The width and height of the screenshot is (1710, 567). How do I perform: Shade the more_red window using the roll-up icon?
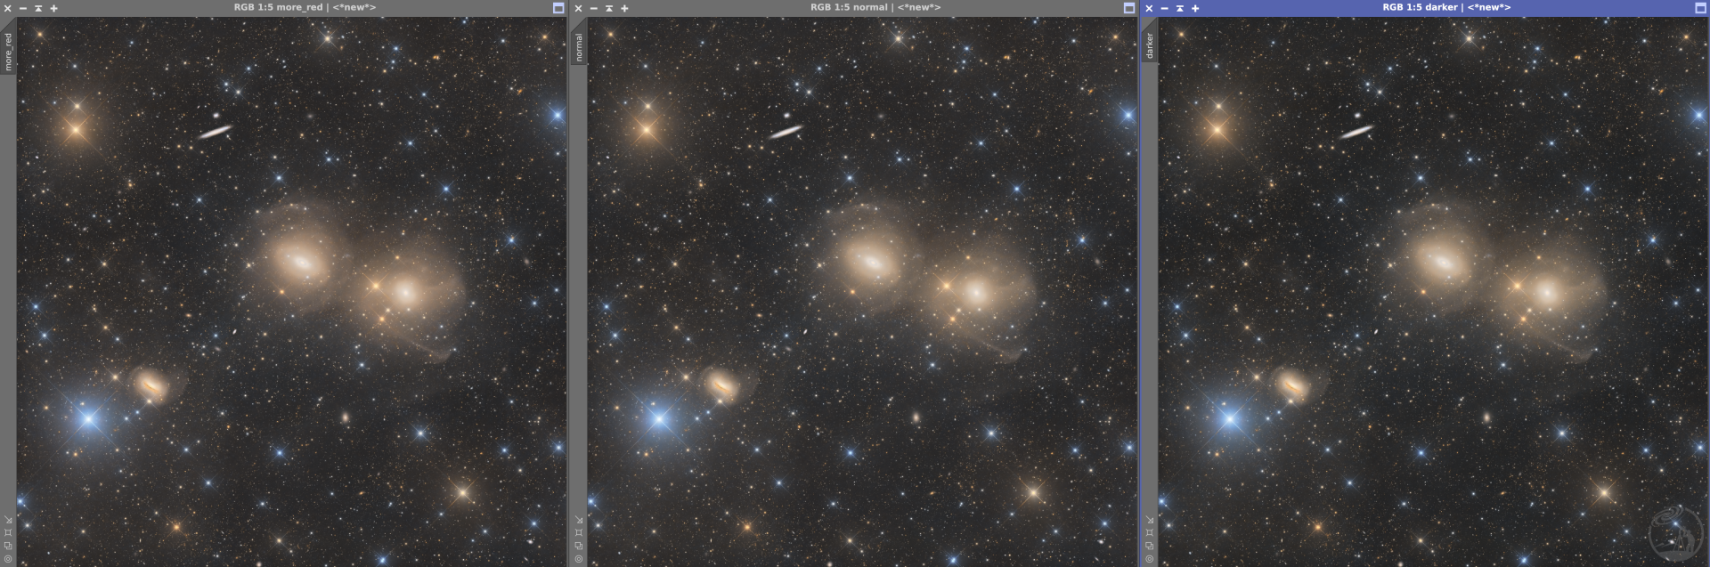pyautogui.click(x=38, y=8)
